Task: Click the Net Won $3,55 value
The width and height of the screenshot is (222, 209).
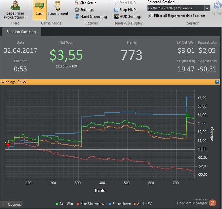Action: click(66, 55)
